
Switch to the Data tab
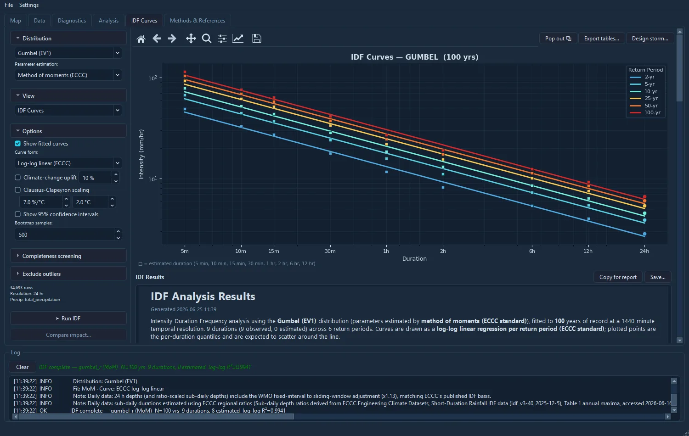click(40, 21)
